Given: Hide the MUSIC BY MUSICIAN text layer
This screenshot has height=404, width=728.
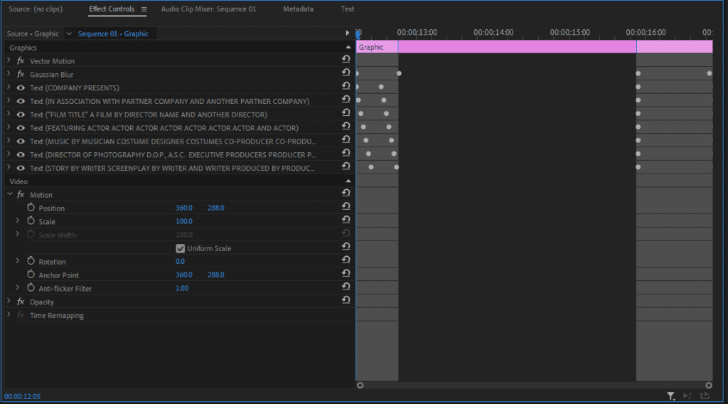Looking at the screenshot, I should (21, 141).
